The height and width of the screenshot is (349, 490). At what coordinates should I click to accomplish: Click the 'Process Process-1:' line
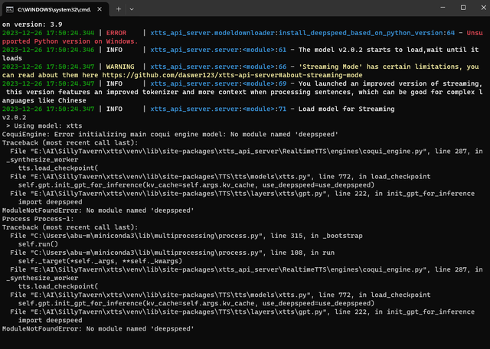pyautogui.click(x=38, y=219)
